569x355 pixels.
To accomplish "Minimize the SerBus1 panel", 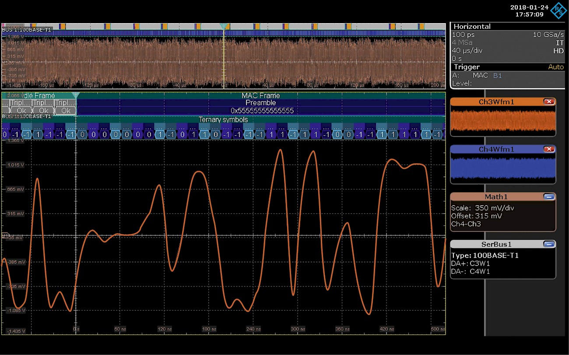I will click(x=548, y=244).
